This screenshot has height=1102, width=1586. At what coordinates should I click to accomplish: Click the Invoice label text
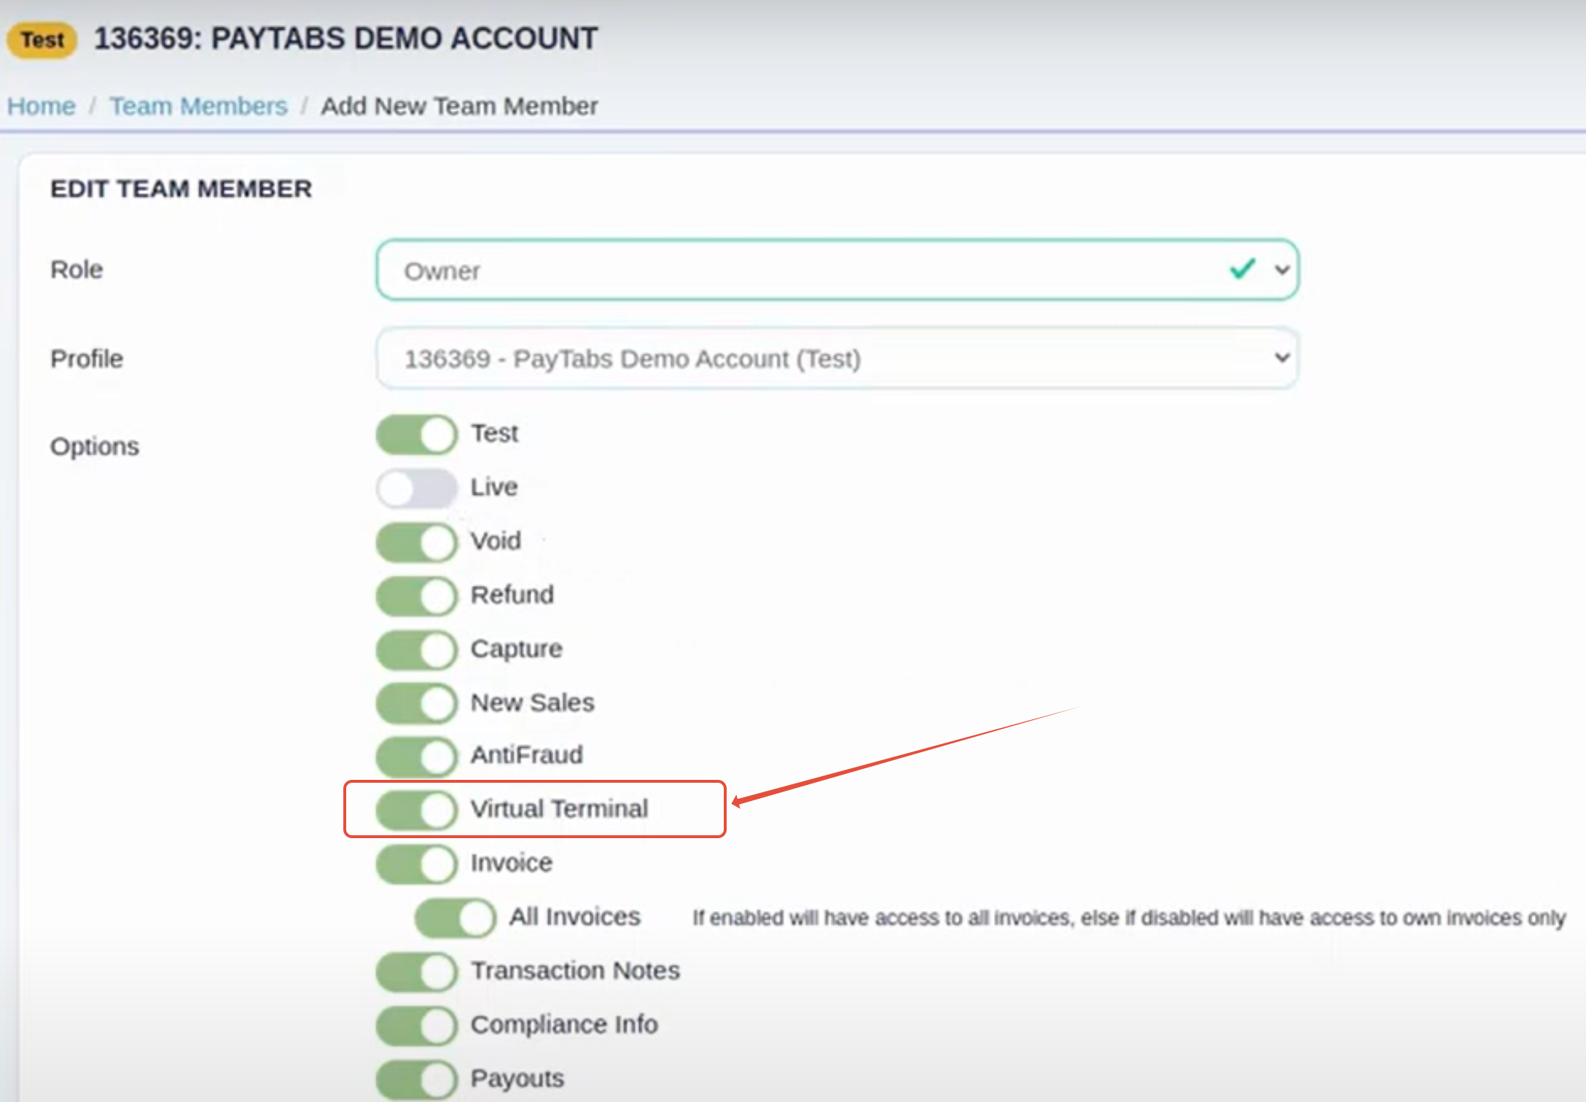512,863
